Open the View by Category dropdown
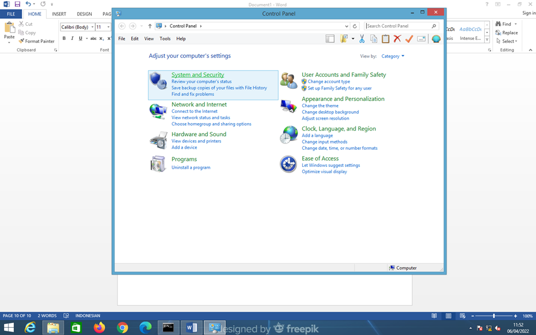The image size is (536, 335). (393, 56)
